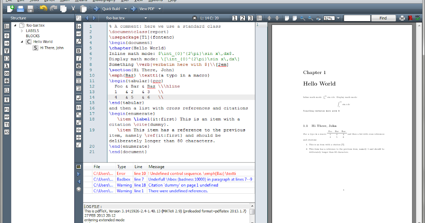Click the Open file toolbar icon
425x223 pixels.
[x=21, y=8]
